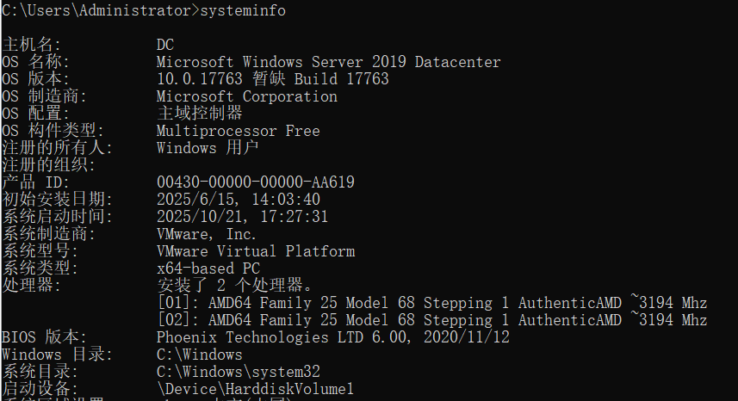Click the 'OS 制造商:' label

coord(44,96)
